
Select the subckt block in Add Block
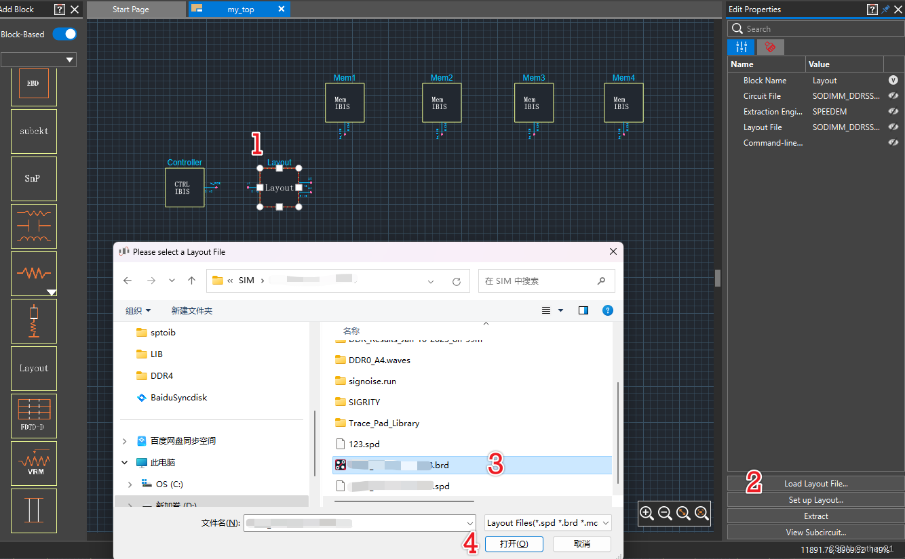click(33, 131)
